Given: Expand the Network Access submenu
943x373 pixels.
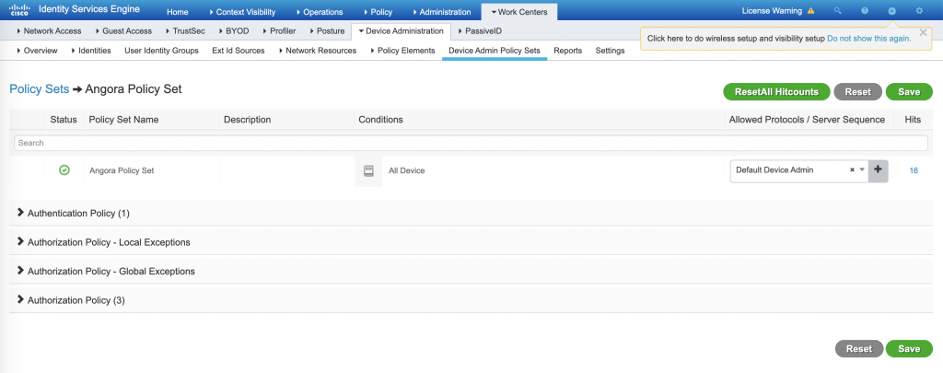Looking at the screenshot, I should pyautogui.click(x=50, y=30).
